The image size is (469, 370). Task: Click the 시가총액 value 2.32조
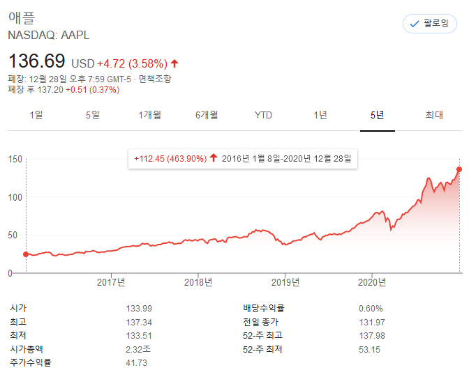[138, 349]
